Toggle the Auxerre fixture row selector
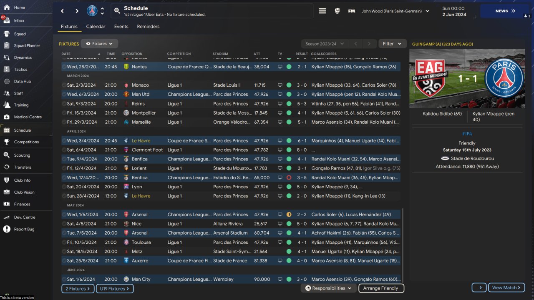 click(64, 261)
